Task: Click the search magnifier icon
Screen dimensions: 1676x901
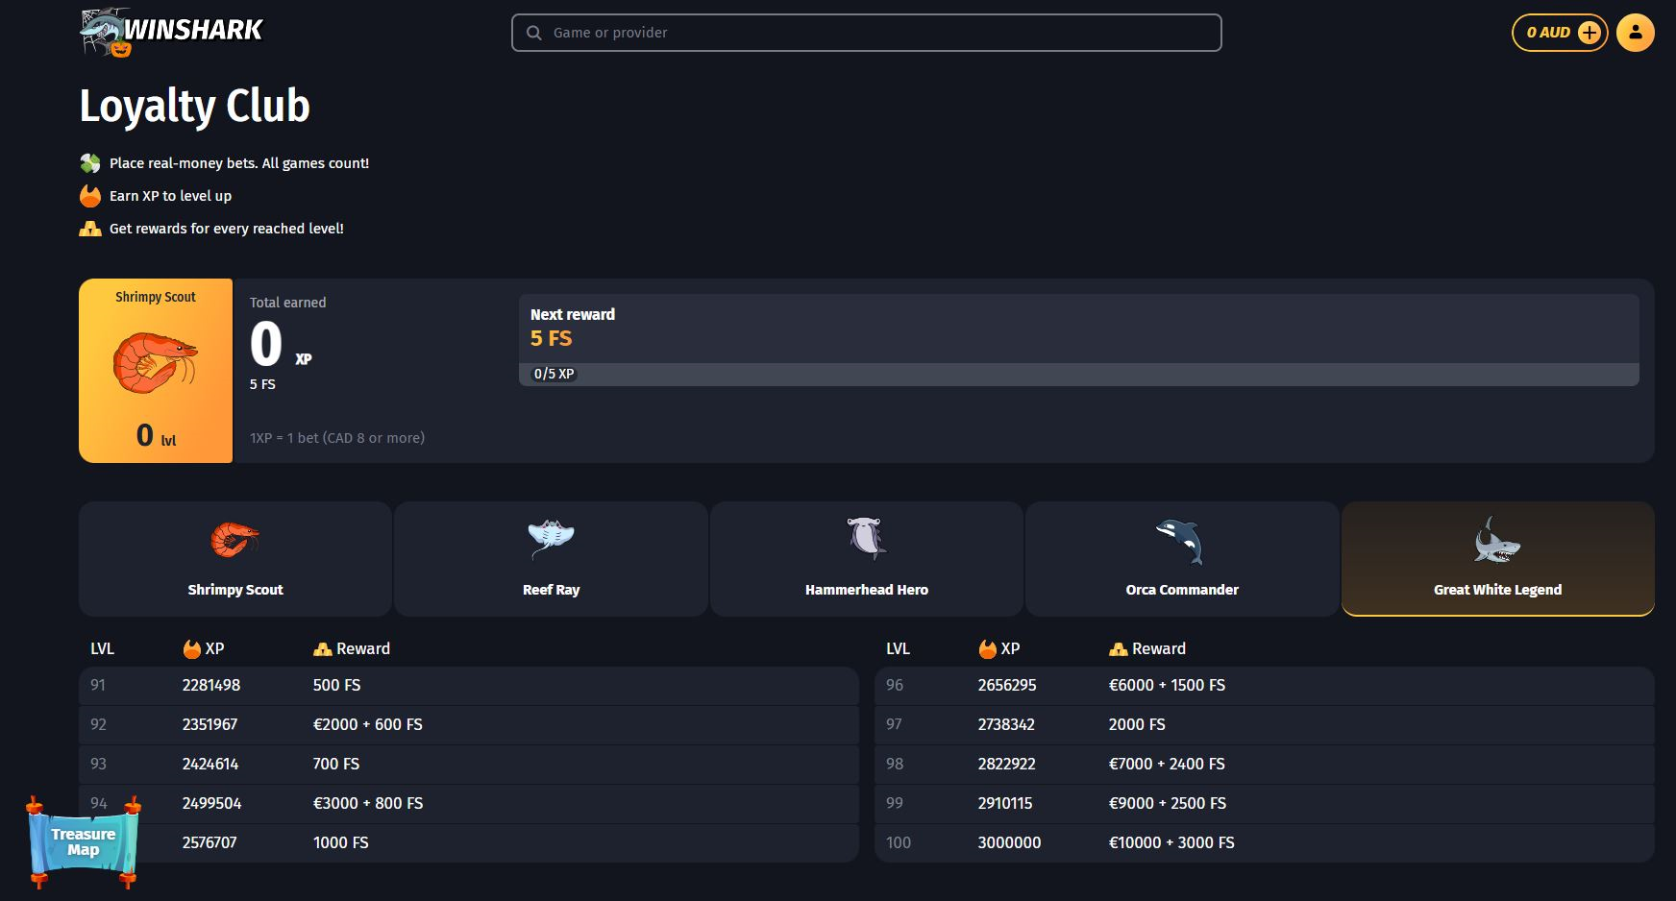Action: pos(534,33)
